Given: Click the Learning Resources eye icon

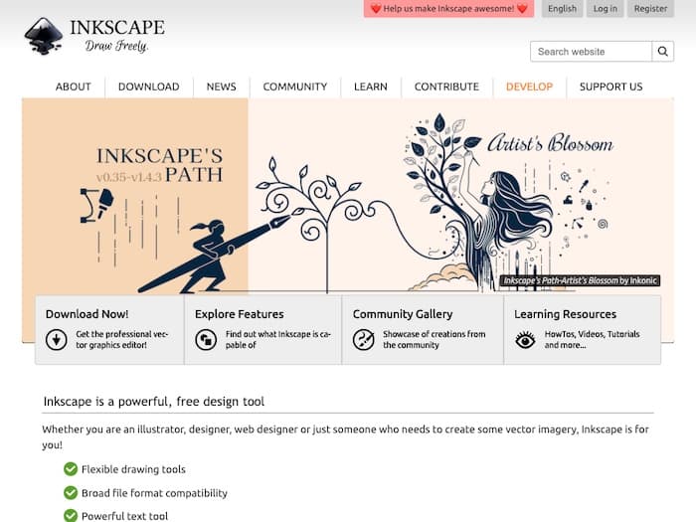Looking at the screenshot, I should coord(525,340).
